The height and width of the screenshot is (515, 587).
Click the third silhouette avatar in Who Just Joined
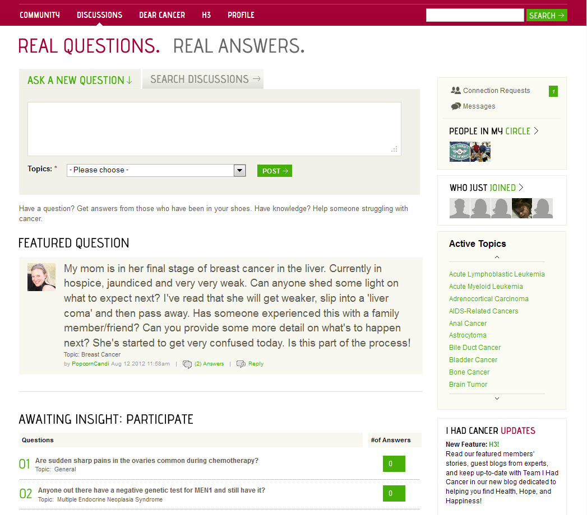pyautogui.click(x=501, y=208)
